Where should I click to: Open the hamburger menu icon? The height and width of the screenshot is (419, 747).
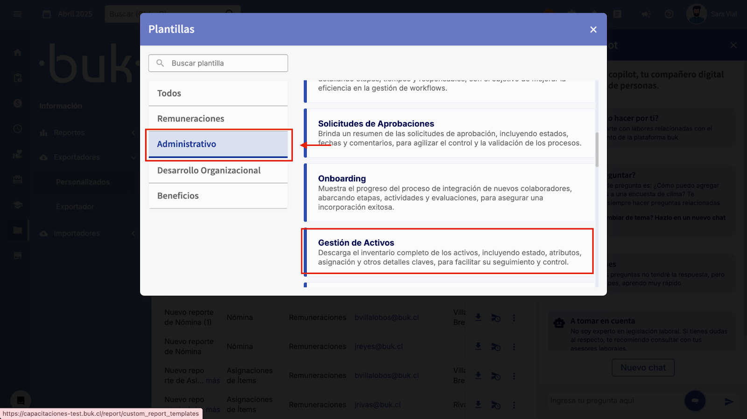pyautogui.click(x=18, y=14)
